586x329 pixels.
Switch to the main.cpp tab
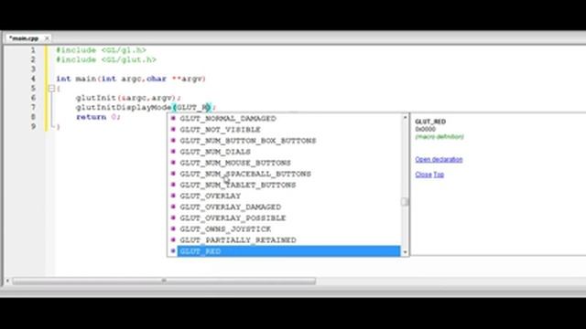click(x=24, y=38)
